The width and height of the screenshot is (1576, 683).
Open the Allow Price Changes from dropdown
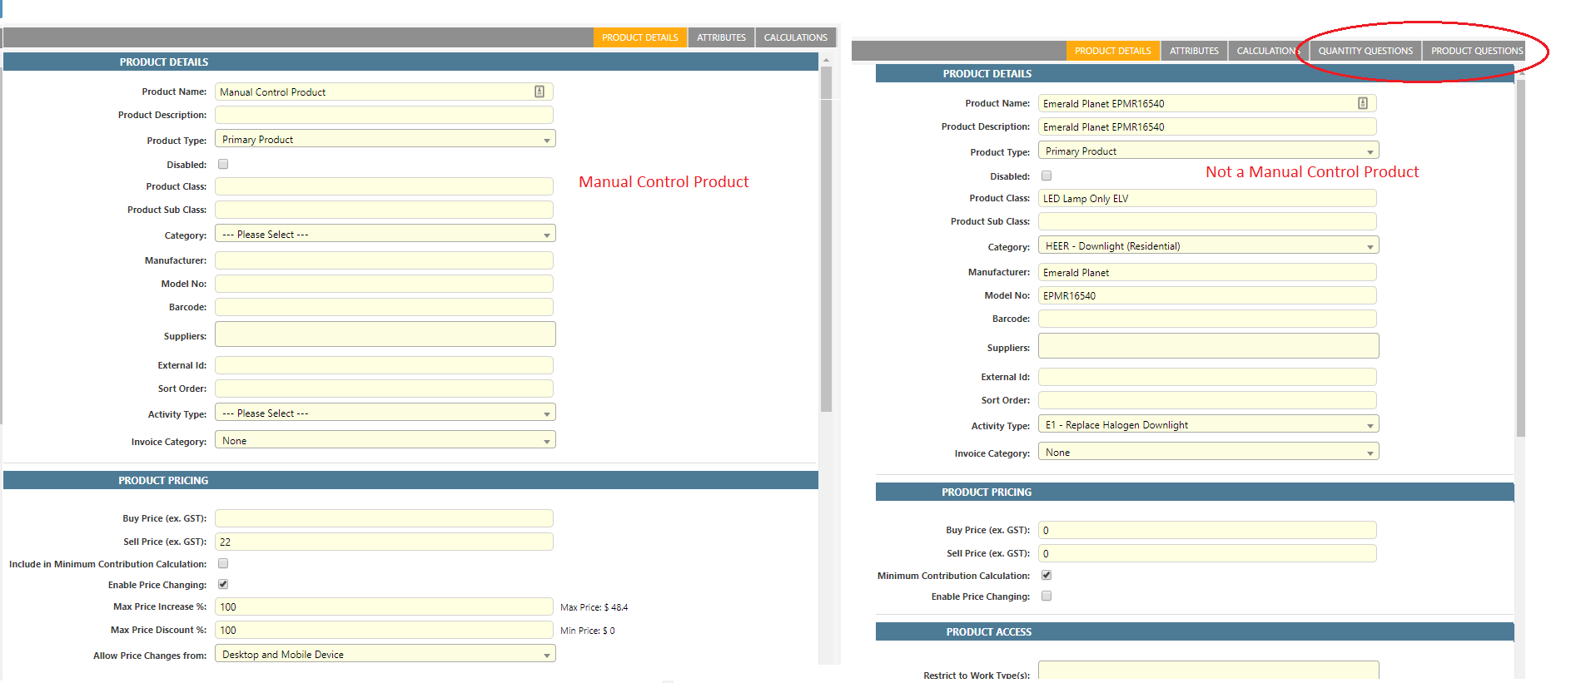385,654
